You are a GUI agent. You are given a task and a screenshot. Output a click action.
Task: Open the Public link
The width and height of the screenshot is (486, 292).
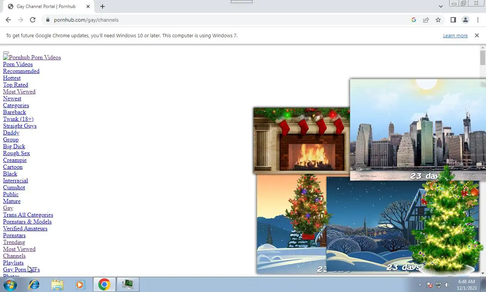pyautogui.click(x=11, y=194)
